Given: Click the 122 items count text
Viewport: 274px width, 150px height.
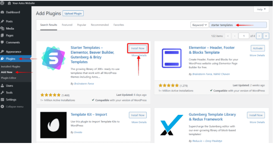Looking at the screenshot, I should [217, 36].
